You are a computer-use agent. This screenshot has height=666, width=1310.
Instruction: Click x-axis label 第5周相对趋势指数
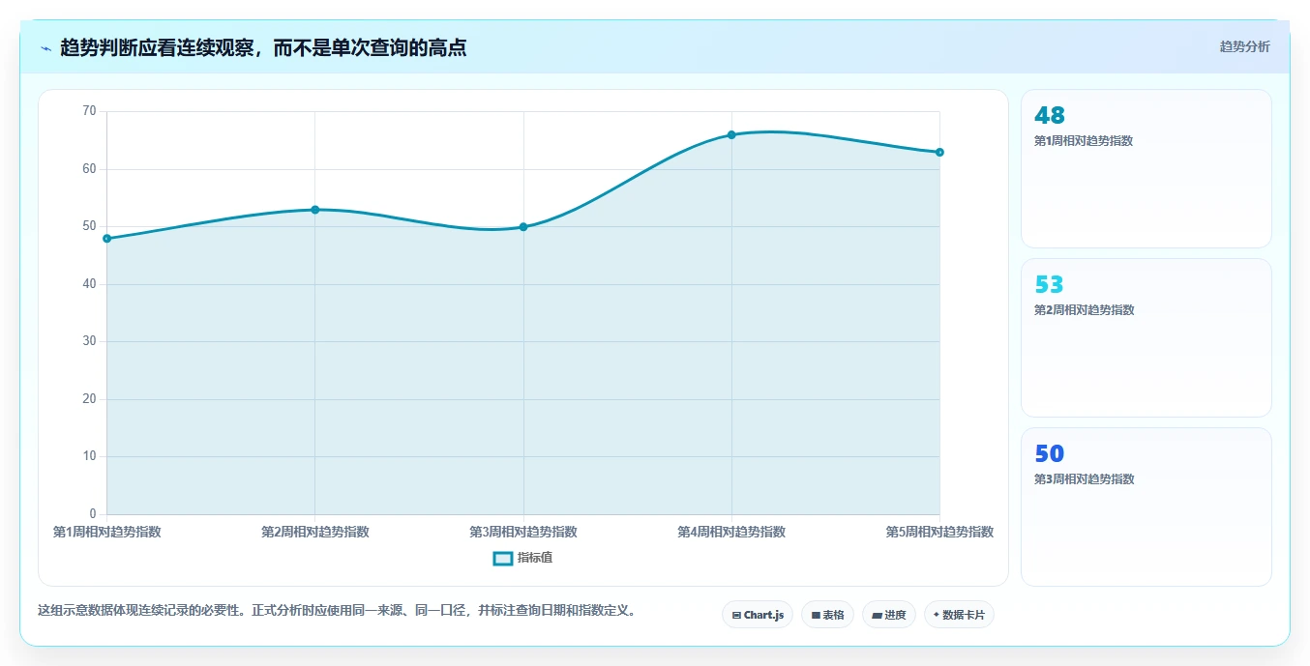point(939,532)
